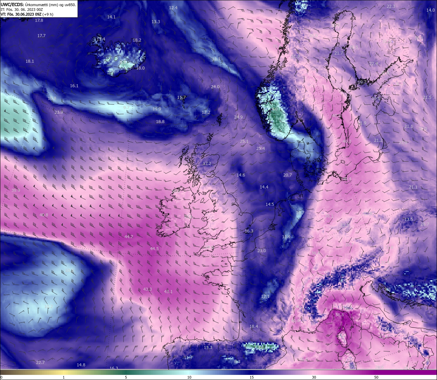Click the 20.7 value on the map
Image resolution: width=437 pixels, height=380 pixels.
(287, 175)
